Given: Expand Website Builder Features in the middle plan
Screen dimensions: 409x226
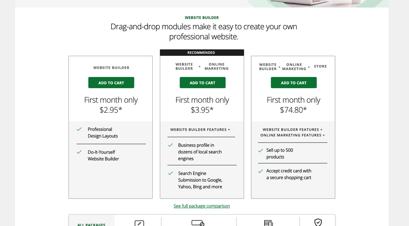Looking at the screenshot, I should pos(200,130).
